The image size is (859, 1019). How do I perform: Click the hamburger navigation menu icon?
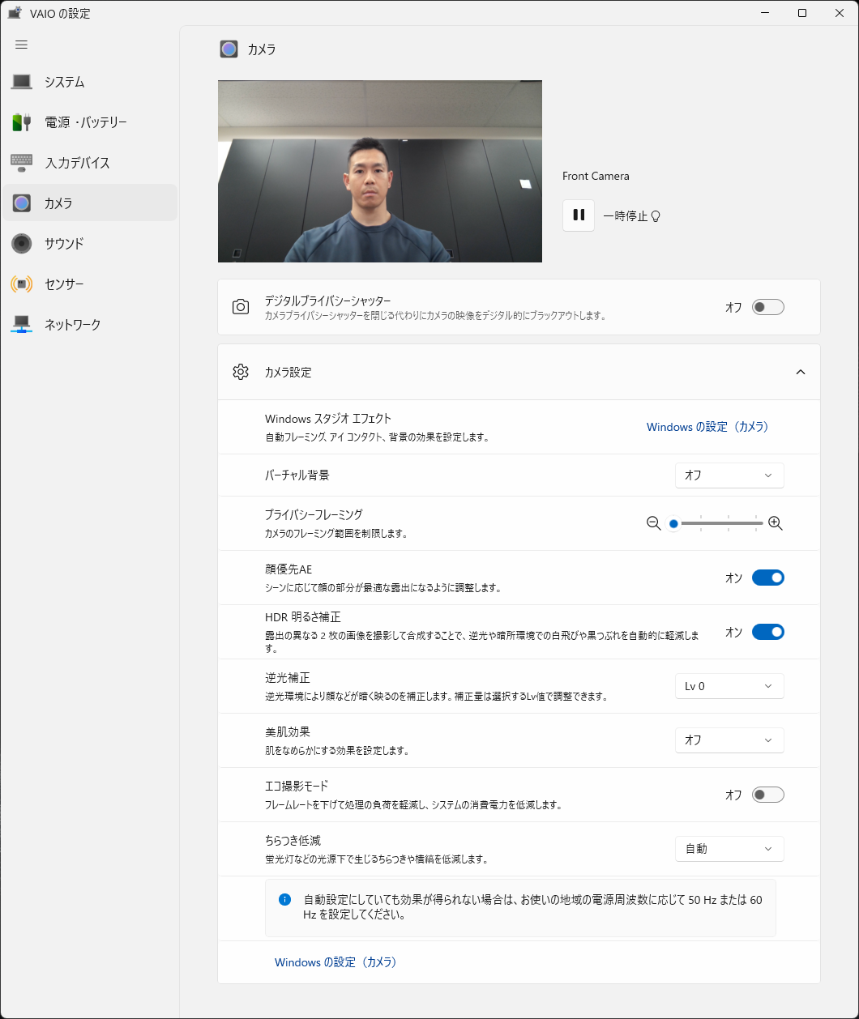[x=22, y=45]
